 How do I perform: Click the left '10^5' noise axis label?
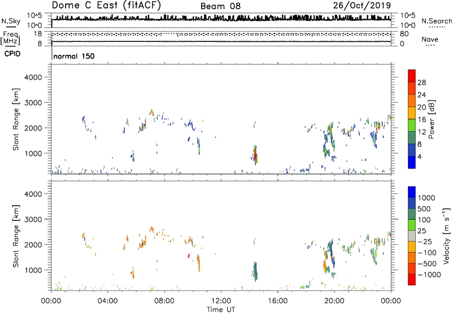point(34,15)
